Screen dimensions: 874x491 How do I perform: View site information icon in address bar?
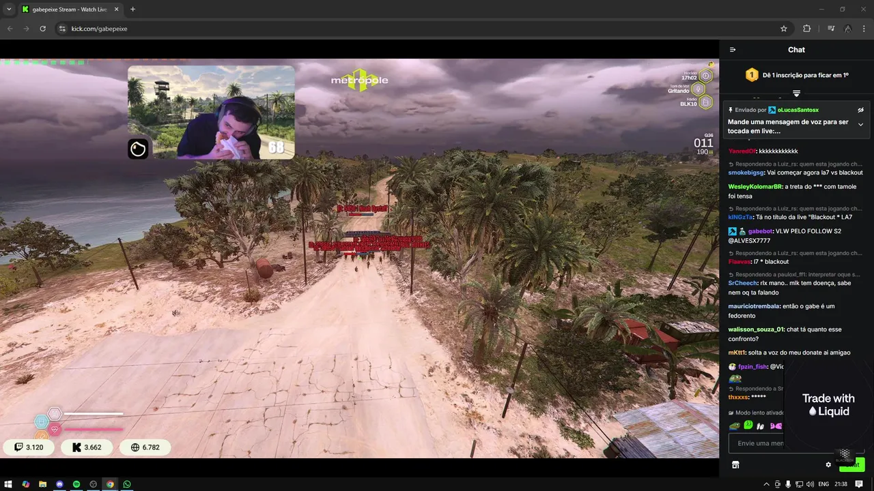click(x=62, y=29)
